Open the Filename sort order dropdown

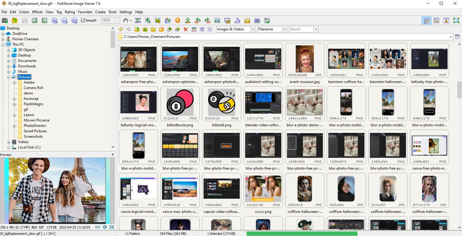(284, 29)
